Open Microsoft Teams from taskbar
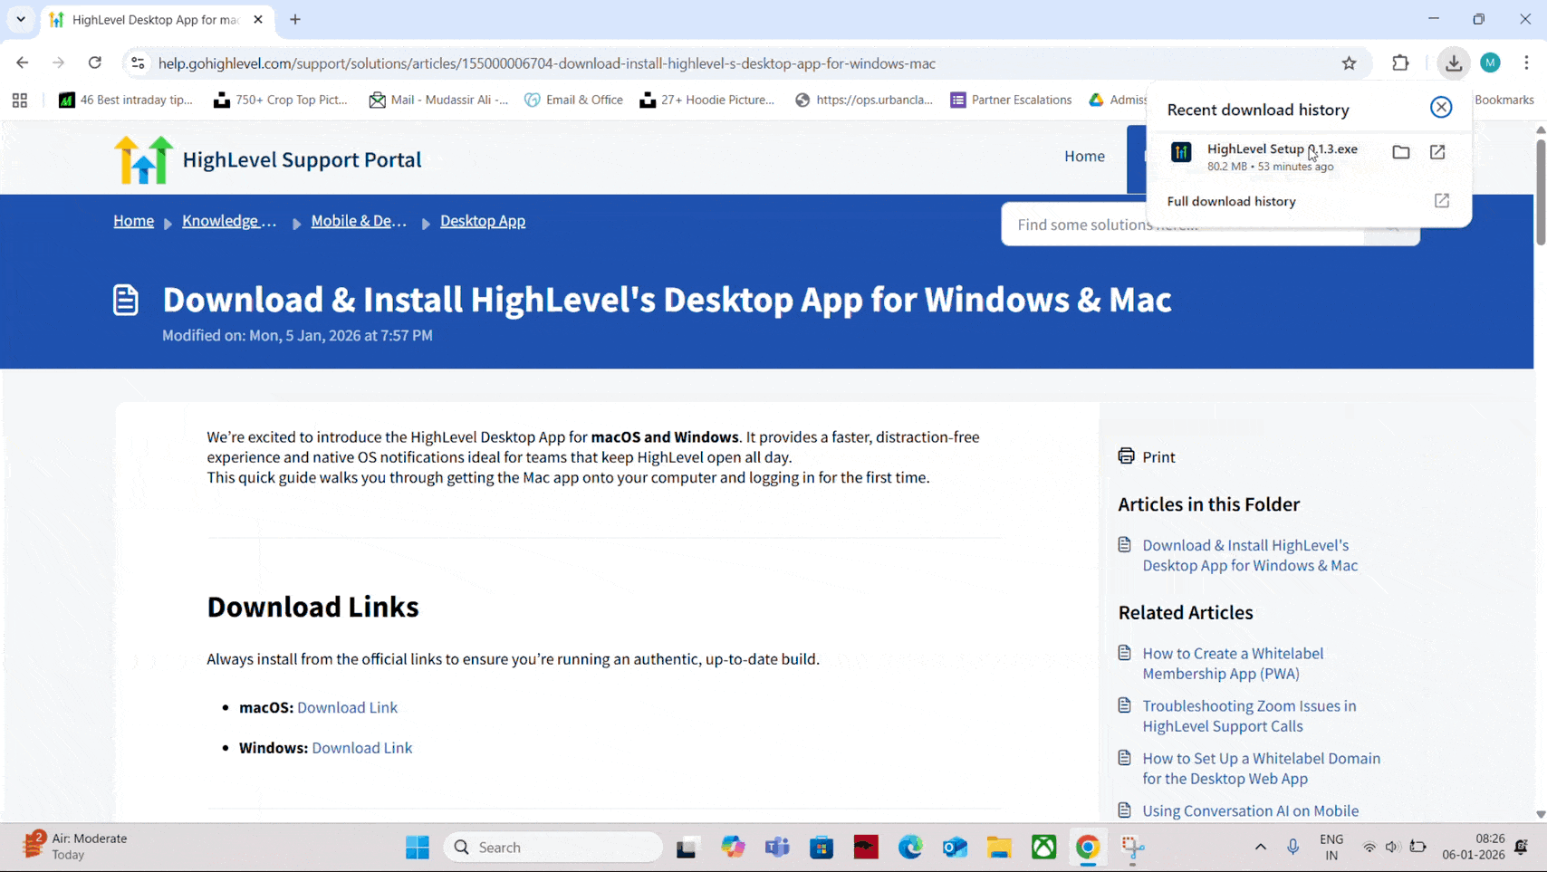 point(777,848)
